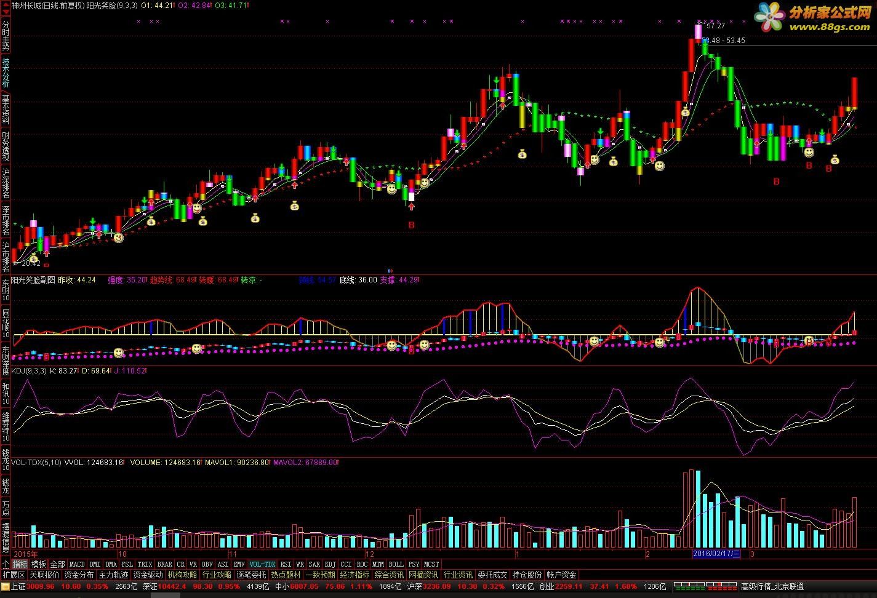This screenshot has width=877, height=598.
Task: Switch indicator to BRAR
Action: coord(165,564)
